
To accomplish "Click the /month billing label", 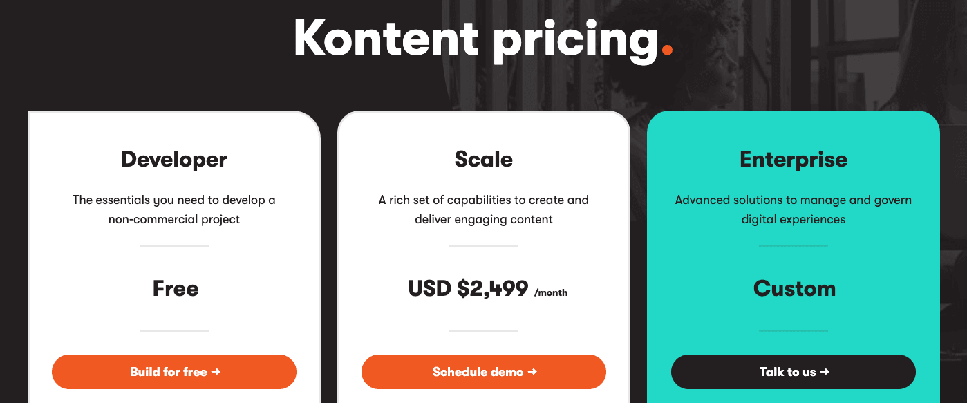I will (x=551, y=292).
